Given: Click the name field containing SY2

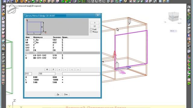Looking at the screenshot, I should click(28, 74).
